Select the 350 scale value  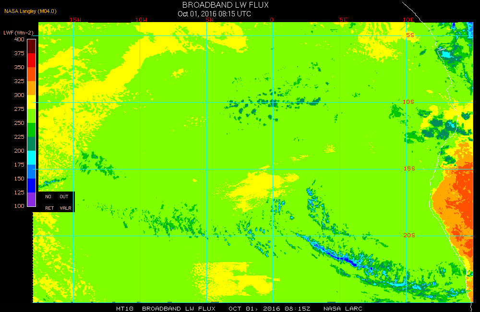(x=19, y=67)
